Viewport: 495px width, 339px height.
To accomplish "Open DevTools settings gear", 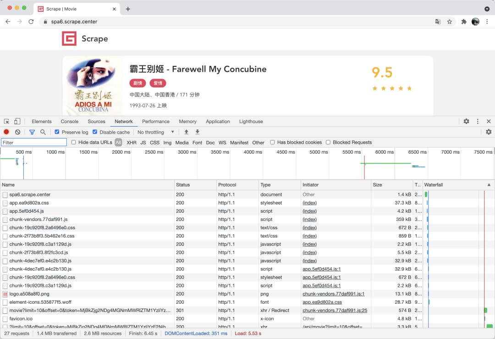I will [466, 122].
